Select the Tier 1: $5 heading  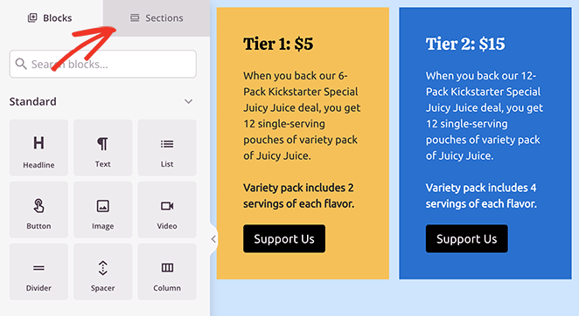pyautogui.click(x=278, y=44)
